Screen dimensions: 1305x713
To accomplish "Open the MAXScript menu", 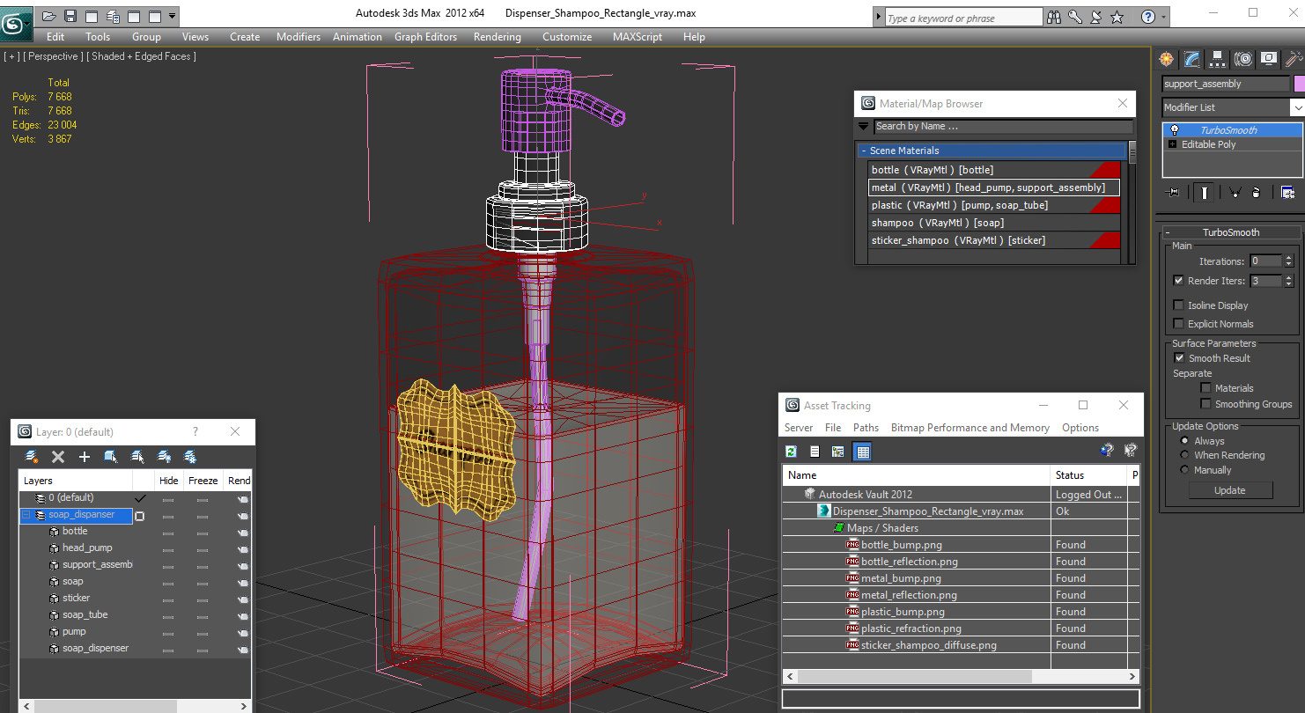I will point(638,37).
